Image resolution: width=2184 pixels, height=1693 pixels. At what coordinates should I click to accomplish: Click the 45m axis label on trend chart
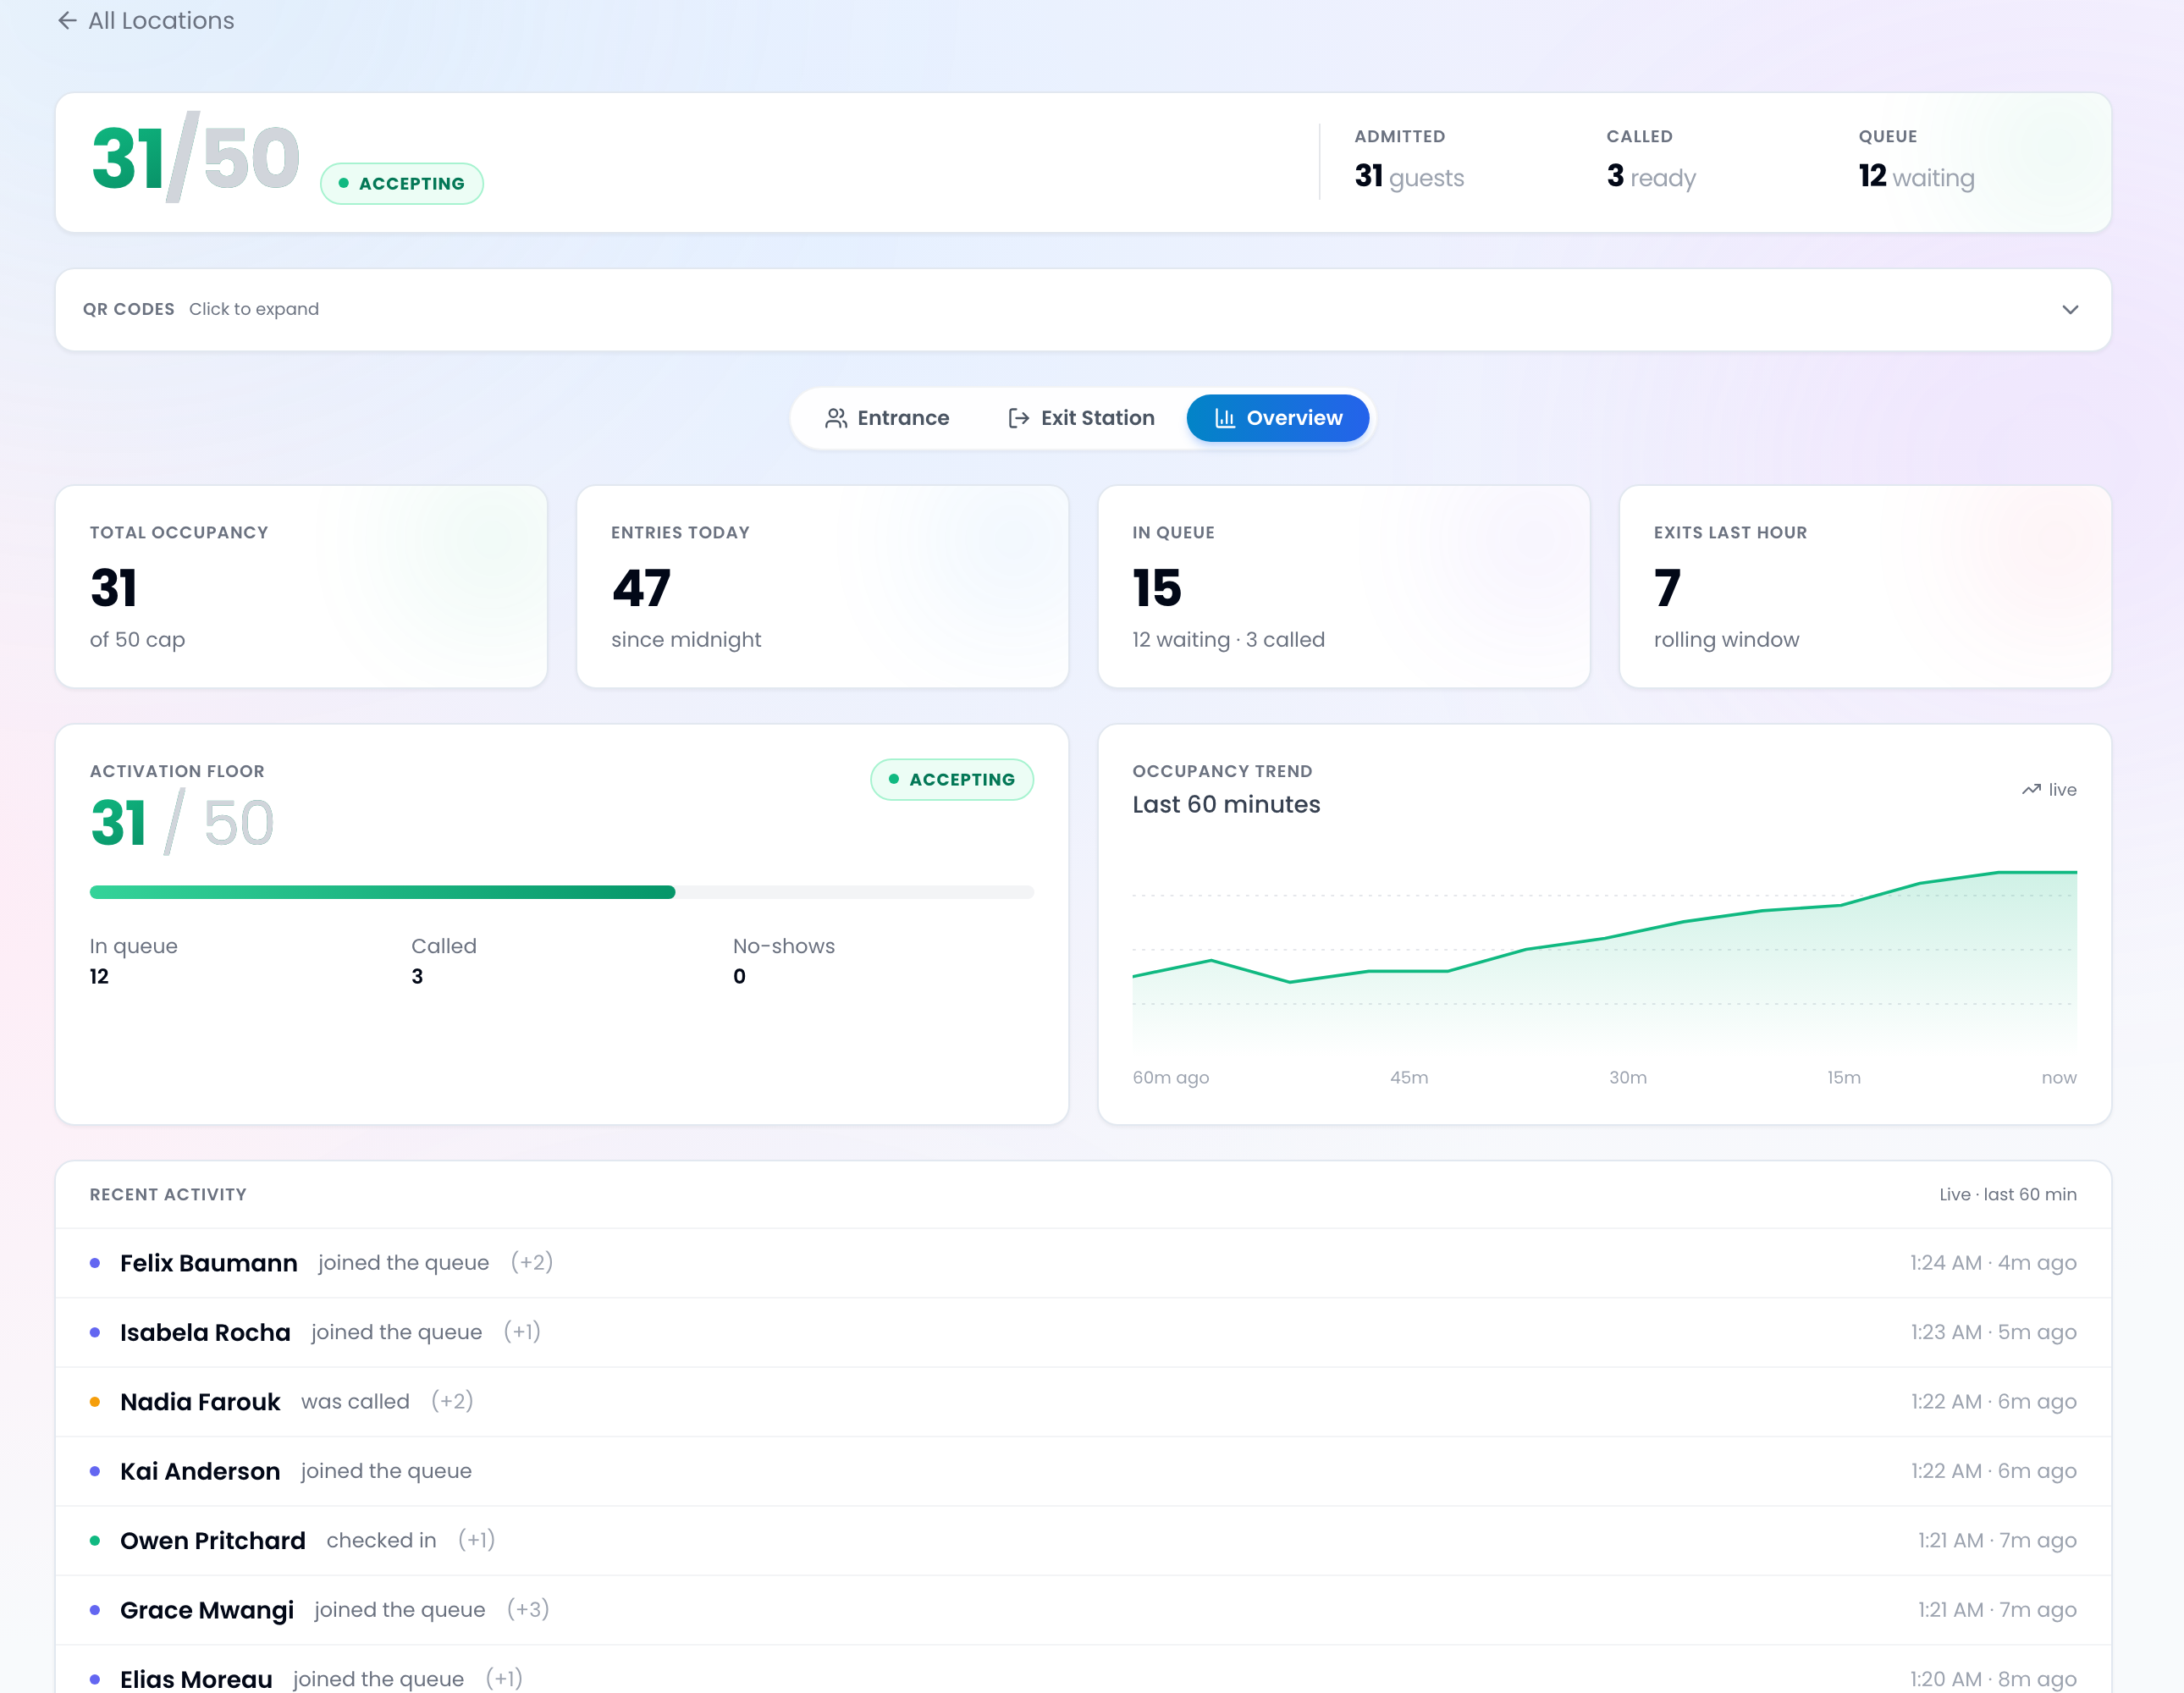[x=1408, y=1078]
